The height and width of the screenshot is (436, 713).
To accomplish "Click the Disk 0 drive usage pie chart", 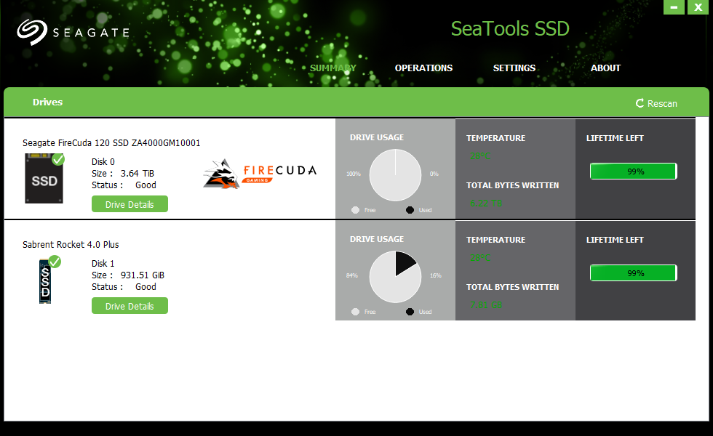I will tap(395, 175).
